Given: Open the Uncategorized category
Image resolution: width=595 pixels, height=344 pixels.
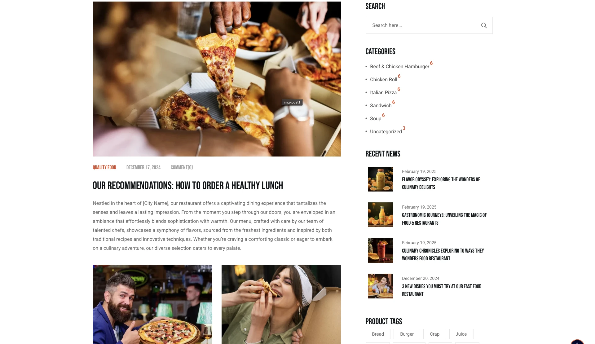Looking at the screenshot, I should tap(386, 132).
